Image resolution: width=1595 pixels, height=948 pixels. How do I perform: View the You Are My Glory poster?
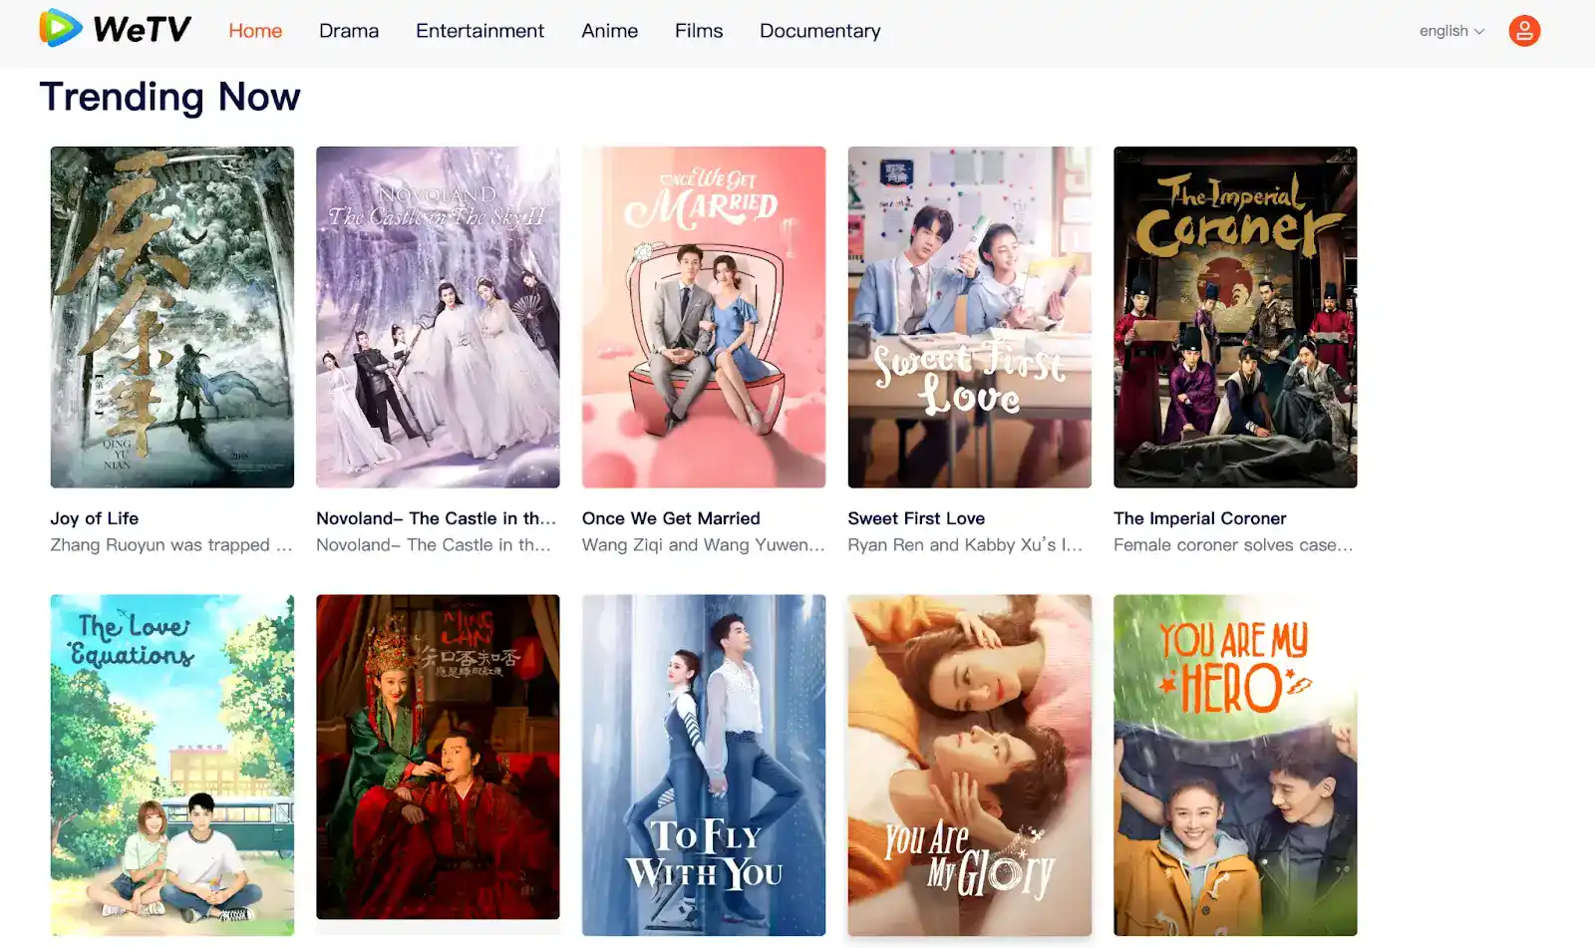coord(970,766)
